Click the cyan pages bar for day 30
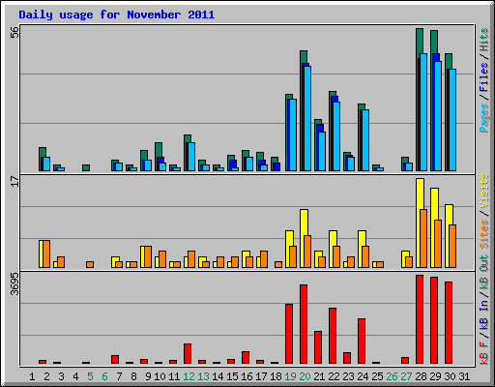495x387 pixels. coord(452,120)
